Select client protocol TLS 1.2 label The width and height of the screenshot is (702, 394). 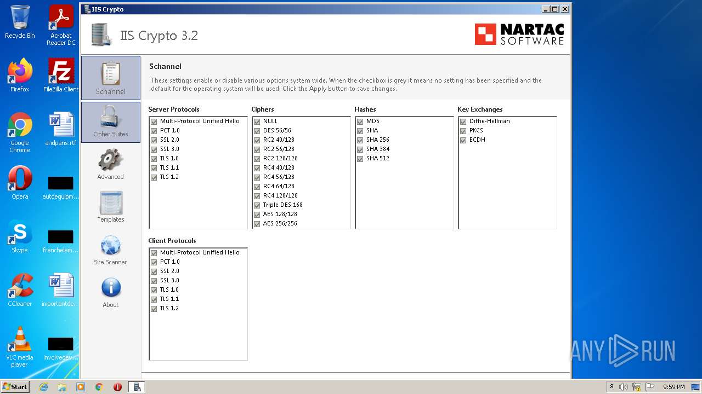169,309
